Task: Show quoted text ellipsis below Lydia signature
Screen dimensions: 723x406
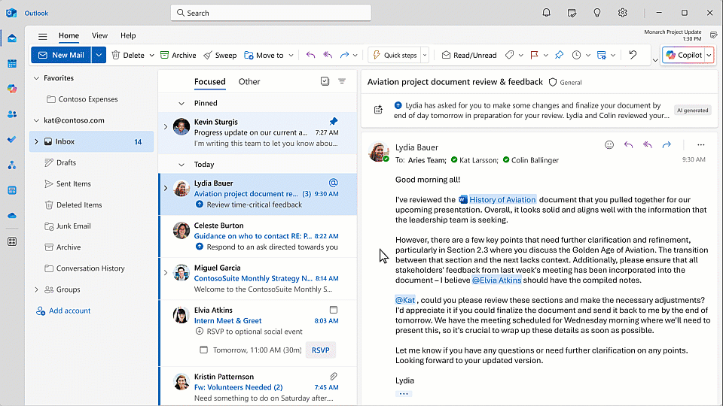Action: coord(404,393)
